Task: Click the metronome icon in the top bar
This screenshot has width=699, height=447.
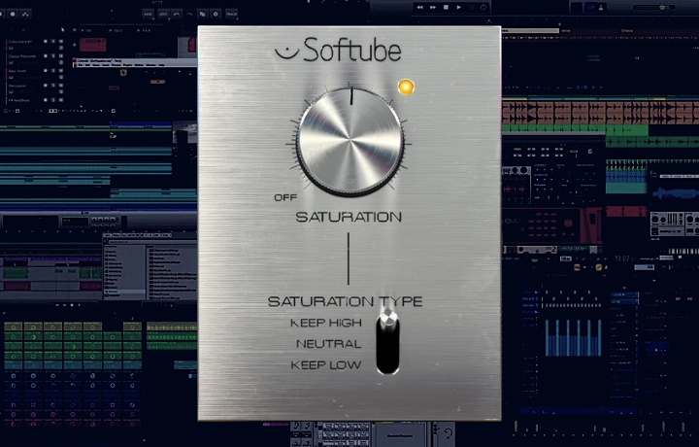Action: click(601, 7)
